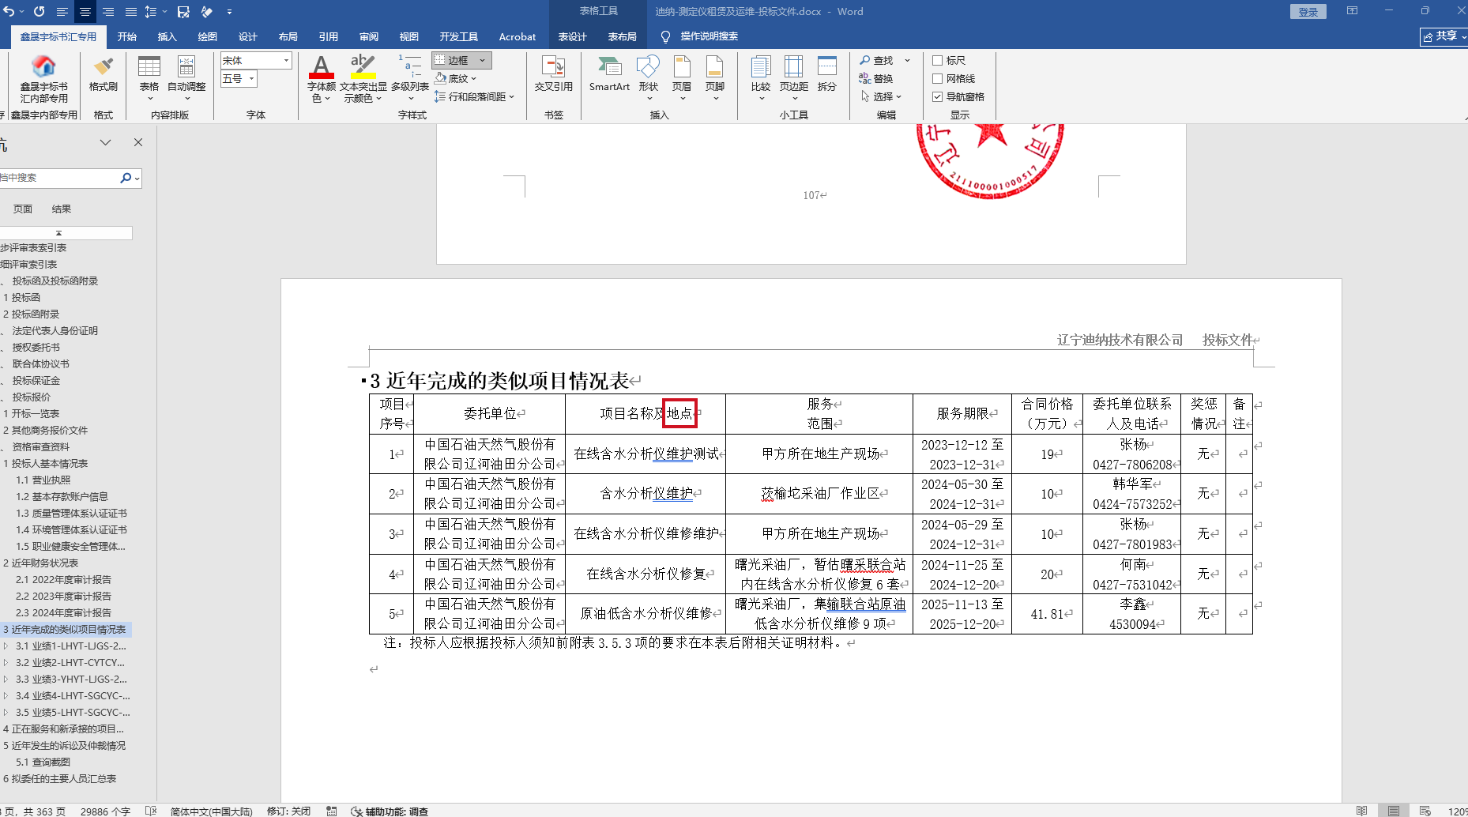The height and width of the screenshot is (817, 1468).
Task: Click the 查找 find button
Action: tap(876, 60)
